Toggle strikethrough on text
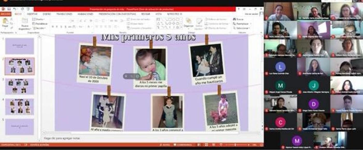 point(69,27)
